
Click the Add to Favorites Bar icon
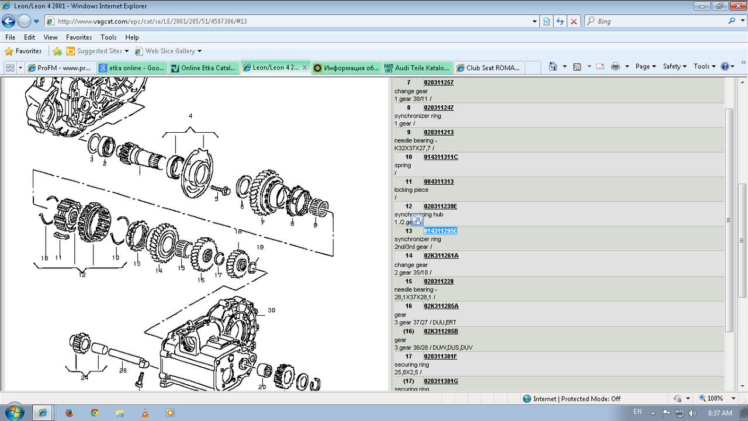[57, 51]
